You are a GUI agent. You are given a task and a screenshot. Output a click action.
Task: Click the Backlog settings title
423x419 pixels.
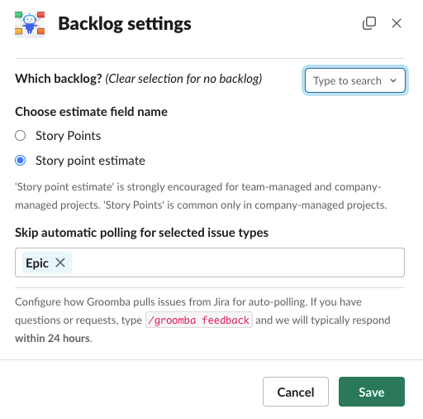tap(125, 24)
